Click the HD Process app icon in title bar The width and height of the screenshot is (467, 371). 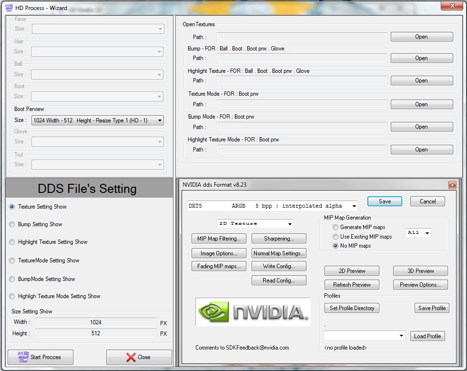click(x=9, y=8)
